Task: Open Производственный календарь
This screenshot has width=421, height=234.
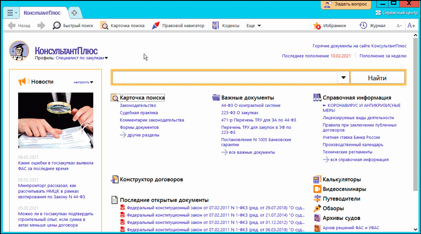Action: point(353,144)
